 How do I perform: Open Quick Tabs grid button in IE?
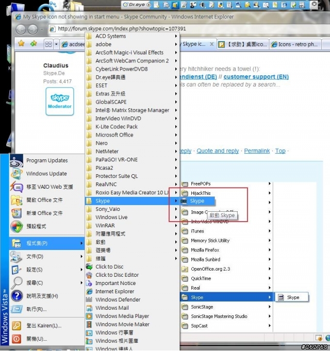click(48, 44)
